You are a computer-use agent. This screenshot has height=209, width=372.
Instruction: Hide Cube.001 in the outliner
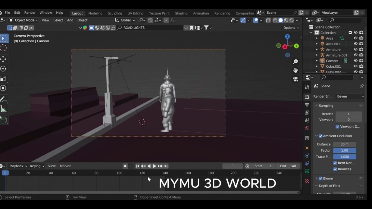click(355, 66)
